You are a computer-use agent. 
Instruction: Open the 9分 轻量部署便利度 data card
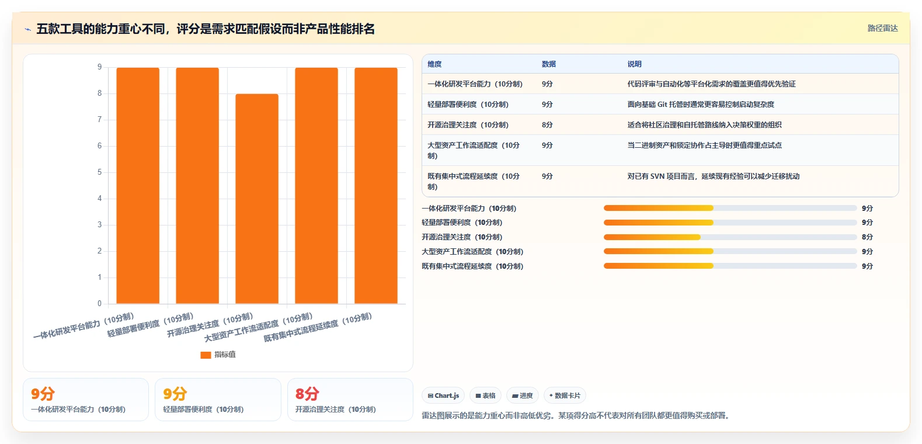218,400
